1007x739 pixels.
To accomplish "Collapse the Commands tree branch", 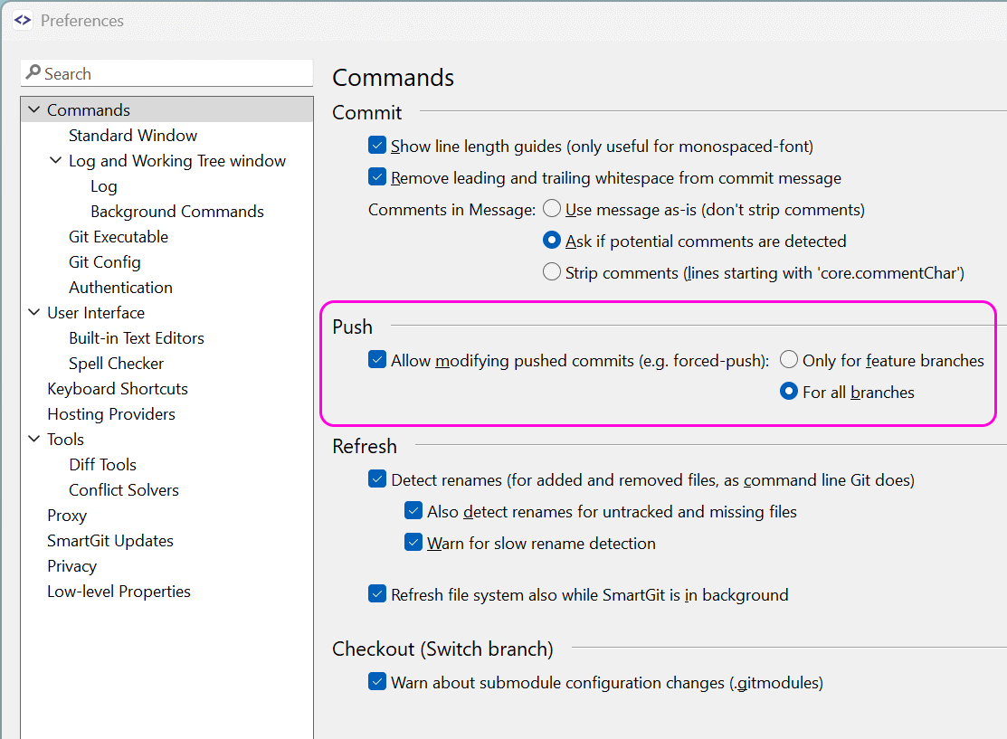I will tap(33, 109).
